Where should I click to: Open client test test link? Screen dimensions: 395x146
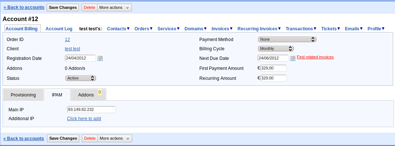click(73, 49)
